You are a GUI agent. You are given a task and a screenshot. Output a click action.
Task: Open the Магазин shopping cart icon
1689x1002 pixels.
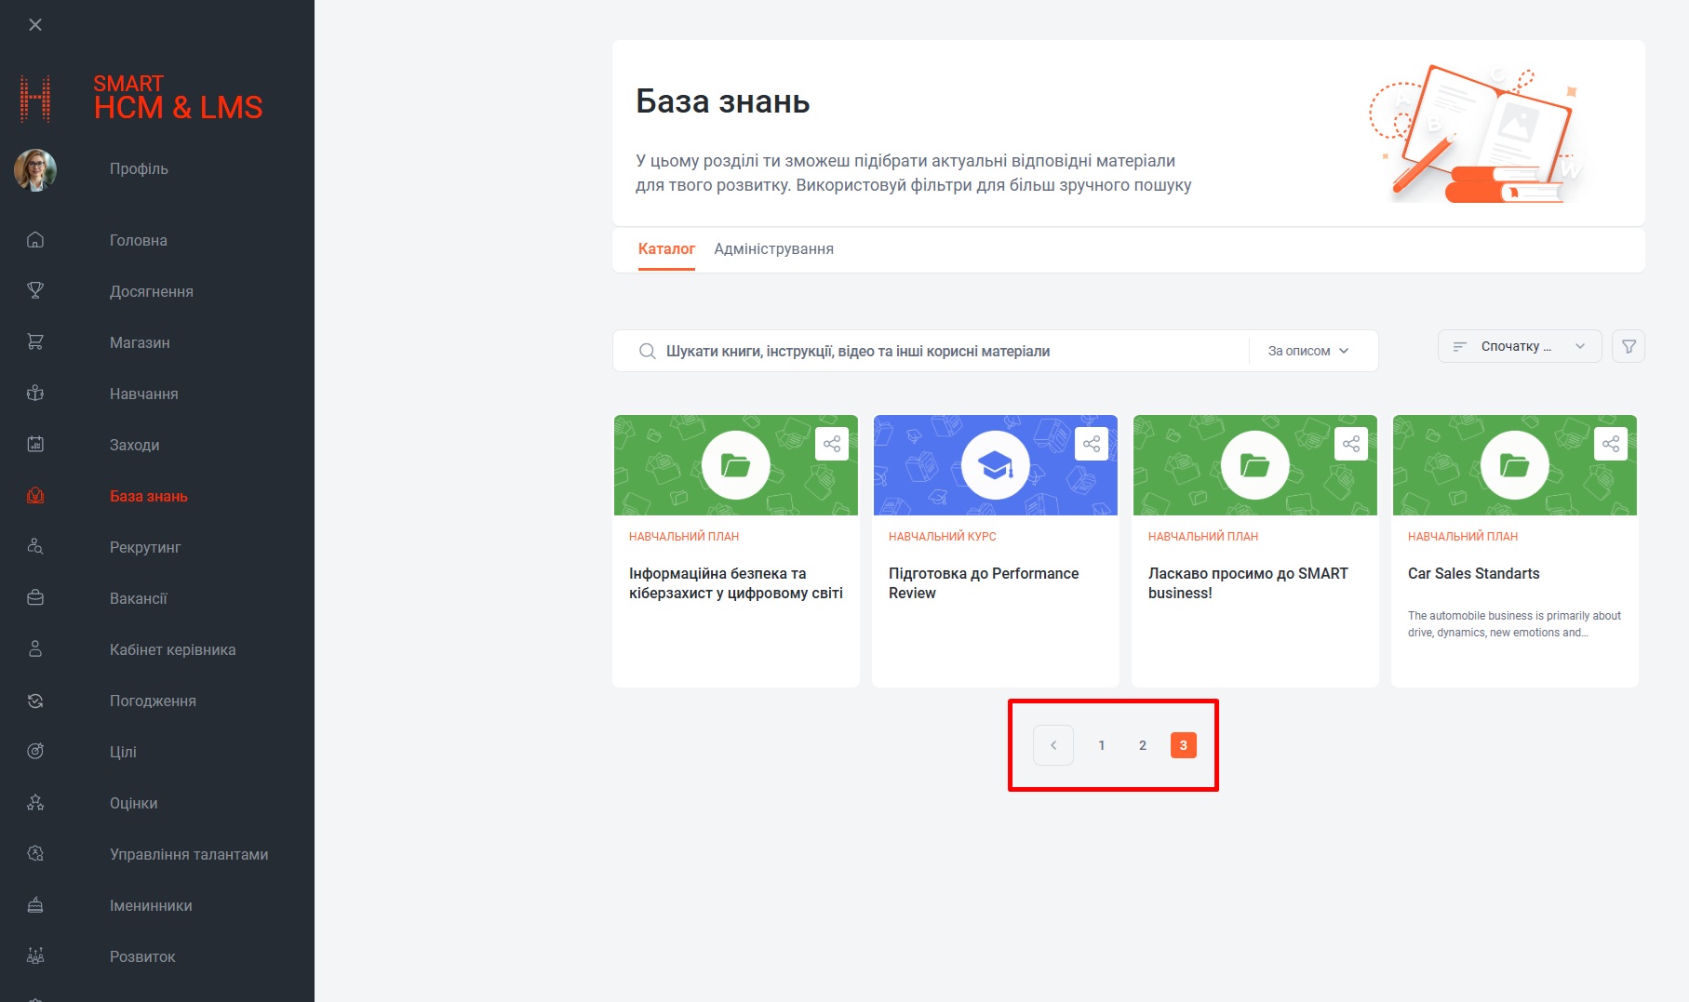35,341
